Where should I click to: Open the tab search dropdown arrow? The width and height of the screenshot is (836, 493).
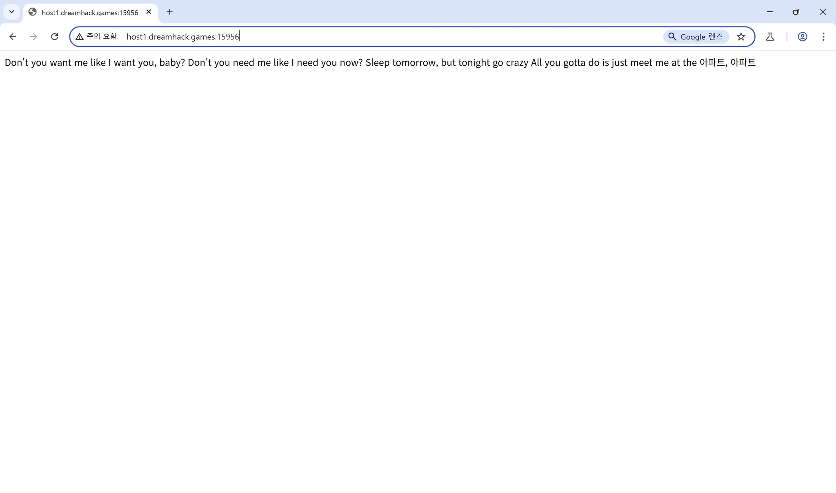11,12
